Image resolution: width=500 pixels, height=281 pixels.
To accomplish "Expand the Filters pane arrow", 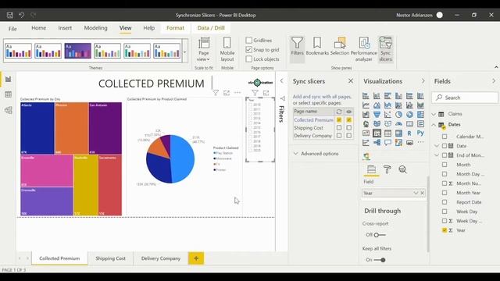I will [281, 81].
